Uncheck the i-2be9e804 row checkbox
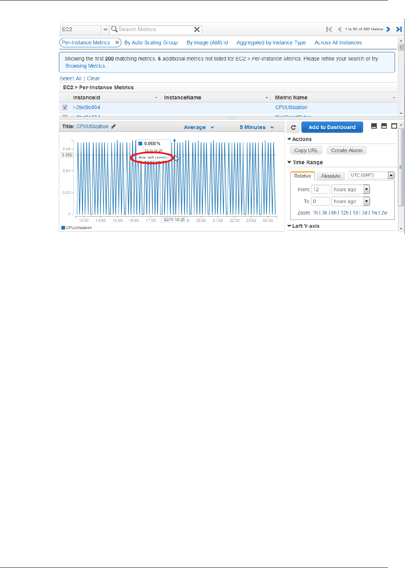The image size is (405, 568). tap(65, 107)
